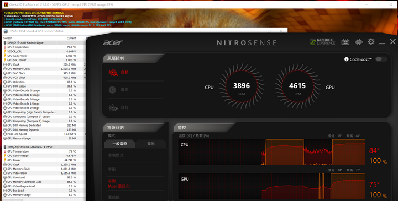Click the Current column header in HWiNFO64
The image size is (398, 201).
point(67,38)
